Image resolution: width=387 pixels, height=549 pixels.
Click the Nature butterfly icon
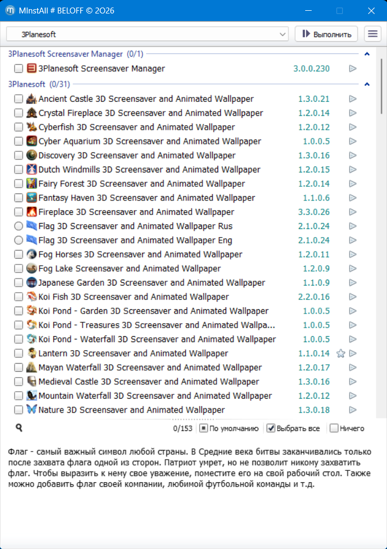pyautogui.click(x=32, y=409)
